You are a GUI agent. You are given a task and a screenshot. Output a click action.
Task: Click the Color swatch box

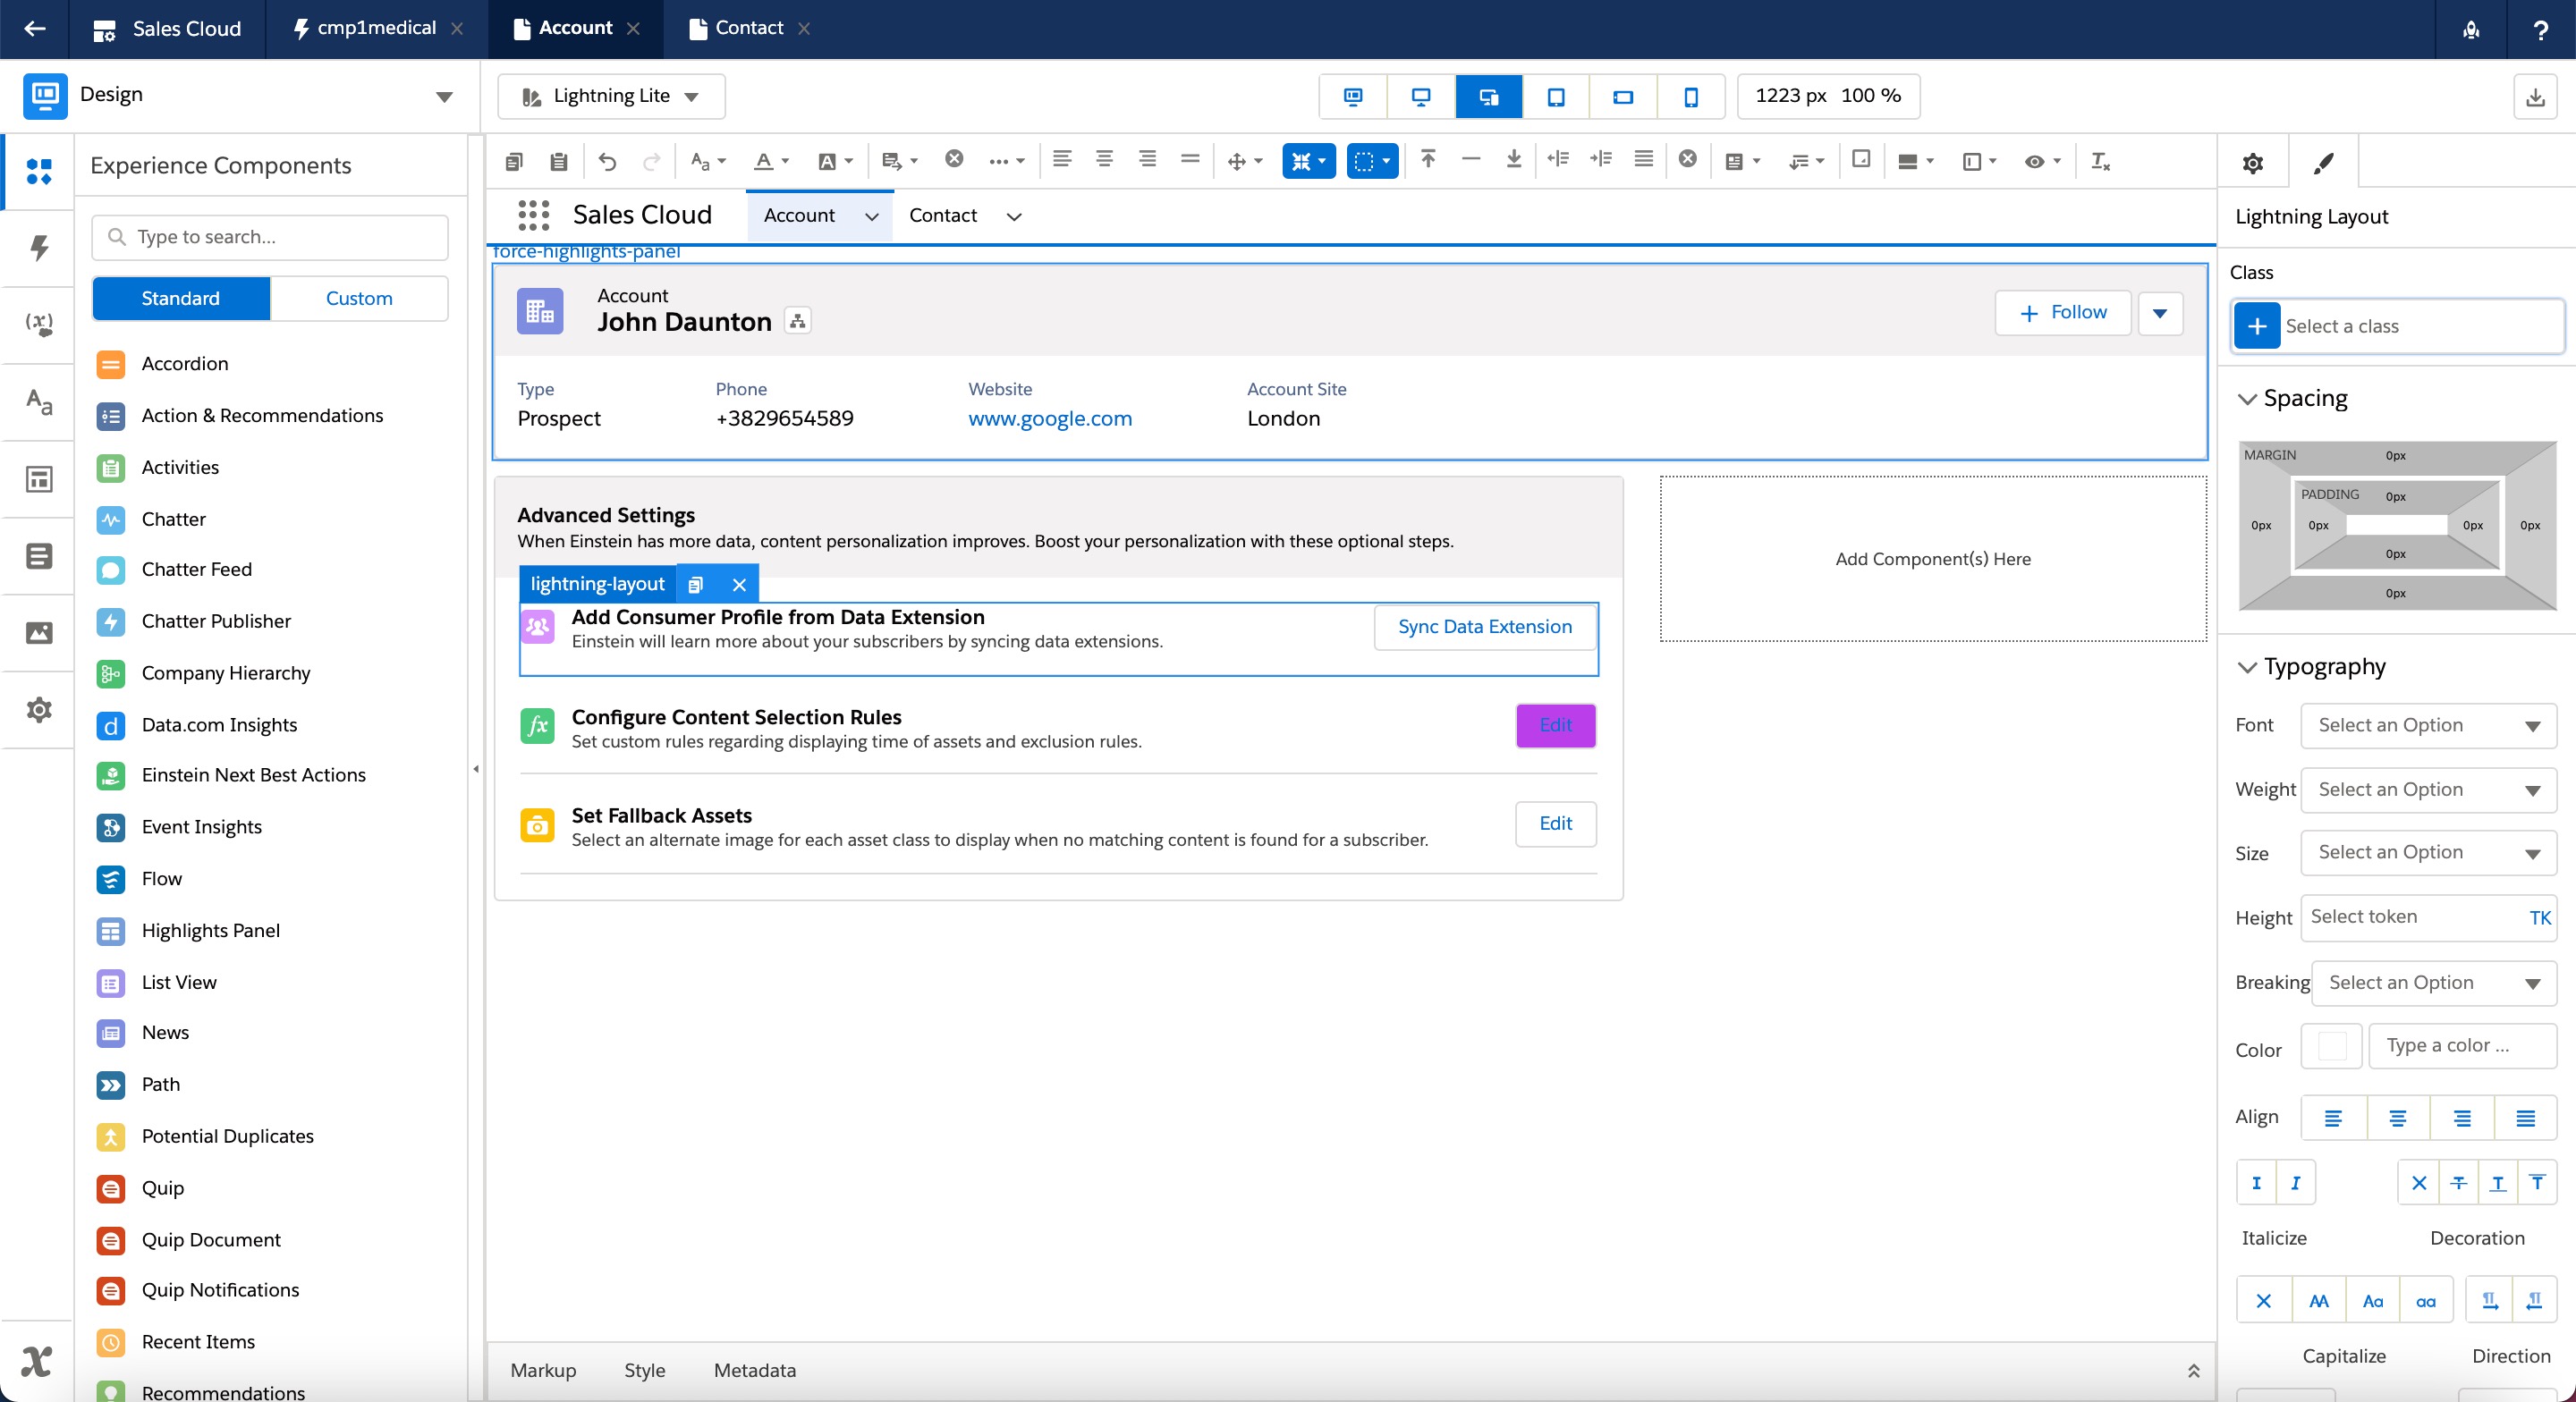[2331, 1046]
